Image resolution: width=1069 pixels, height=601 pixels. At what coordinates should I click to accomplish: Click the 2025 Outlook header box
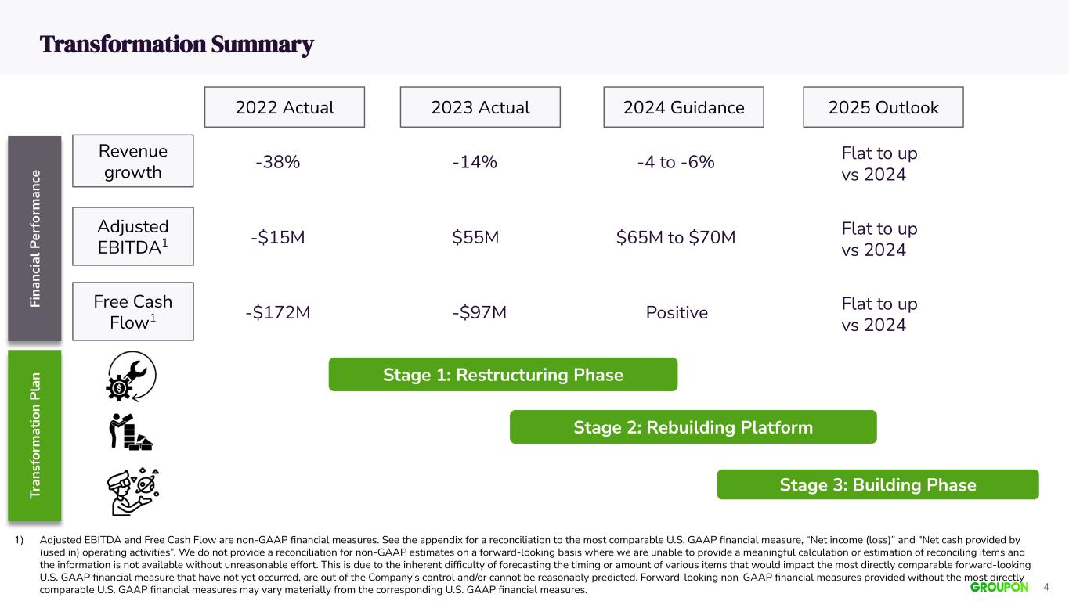[x=883, y=107]
